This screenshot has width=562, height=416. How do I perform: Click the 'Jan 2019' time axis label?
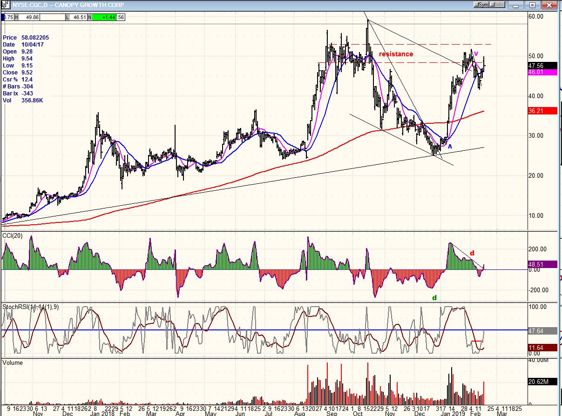coord(453,413)
